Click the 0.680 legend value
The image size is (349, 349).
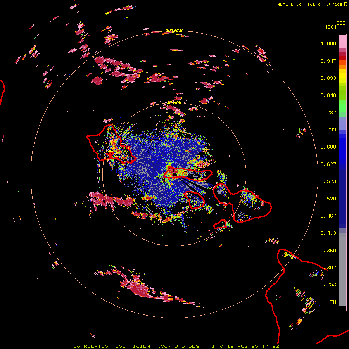tap(328, 147)
